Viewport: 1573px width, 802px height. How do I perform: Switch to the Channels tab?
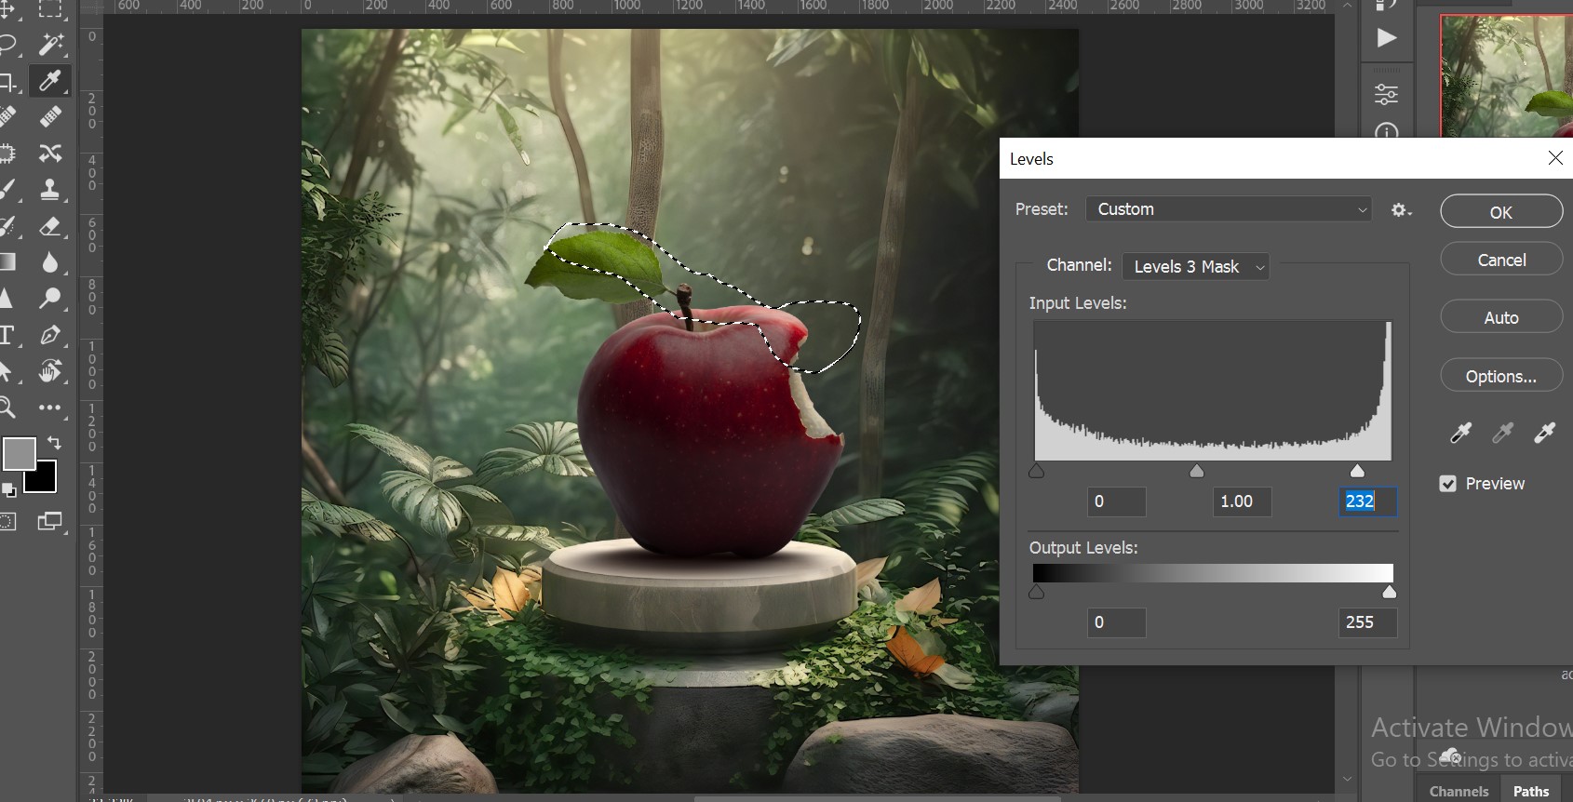pyautogui.click(x=1459, y=791)
